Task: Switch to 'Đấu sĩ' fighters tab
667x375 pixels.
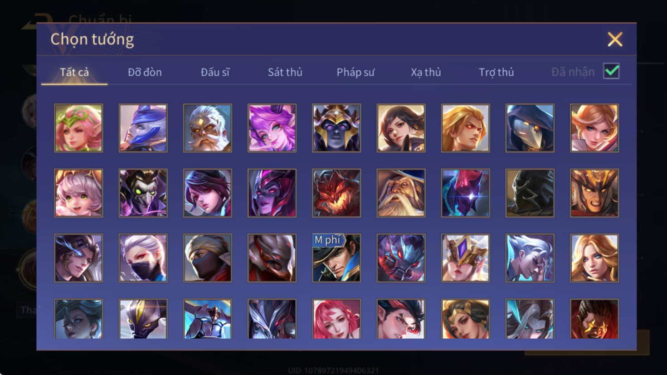Action: pos(215,72)
